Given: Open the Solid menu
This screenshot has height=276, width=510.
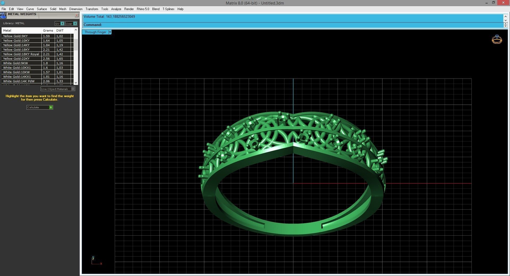Looking at the screenshot, I should point(53,9).
